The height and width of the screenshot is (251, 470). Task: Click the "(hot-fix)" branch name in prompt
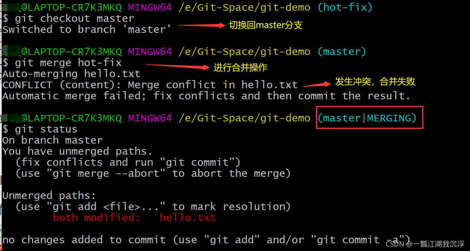(345, 7)
